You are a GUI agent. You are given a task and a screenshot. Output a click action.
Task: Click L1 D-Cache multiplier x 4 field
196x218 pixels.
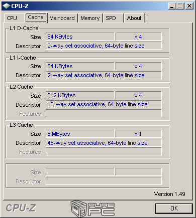(139, 37)
